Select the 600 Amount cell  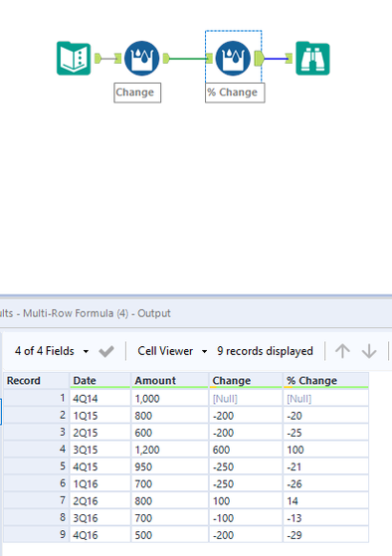[169, 433]
